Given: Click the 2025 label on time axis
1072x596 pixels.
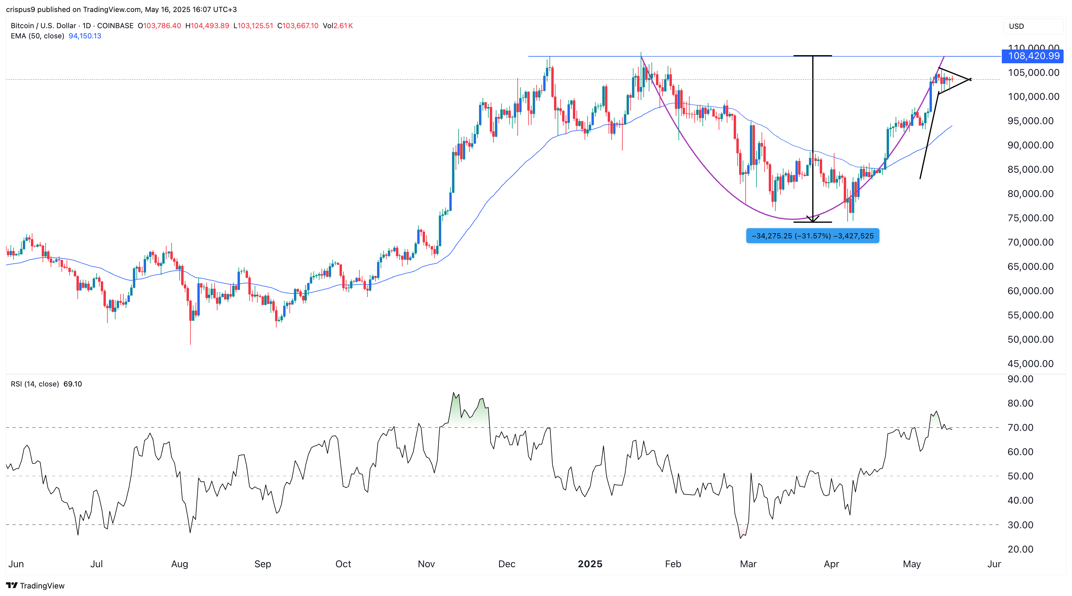Looking at the screenshot, I should (590, 564).
